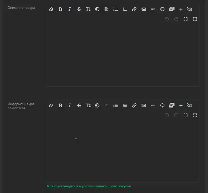Image resolution: width=208 pixels, height=193 pixels.
Task: Click the crossed-out eye icon in product description toolbar
Action: click(190, 9)
